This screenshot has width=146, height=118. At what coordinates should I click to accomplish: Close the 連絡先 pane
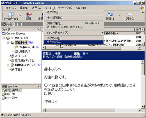[x=38, y=87]
